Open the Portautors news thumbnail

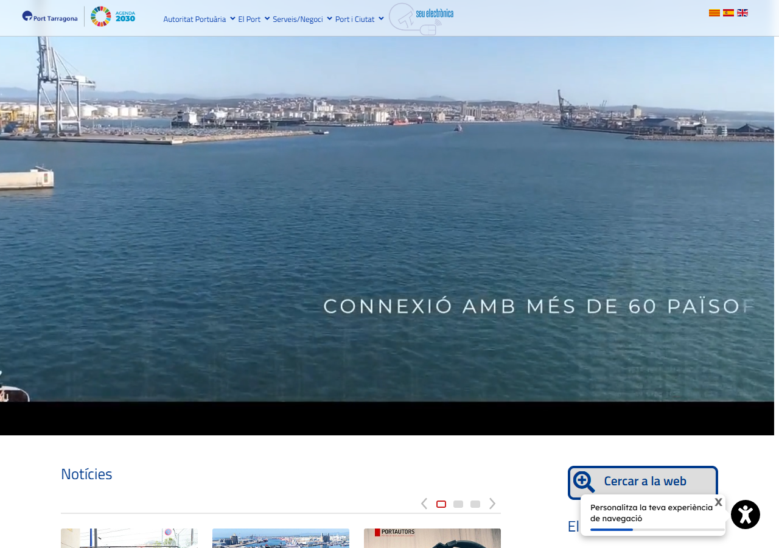pyautogui.click(x=432, y=538)
